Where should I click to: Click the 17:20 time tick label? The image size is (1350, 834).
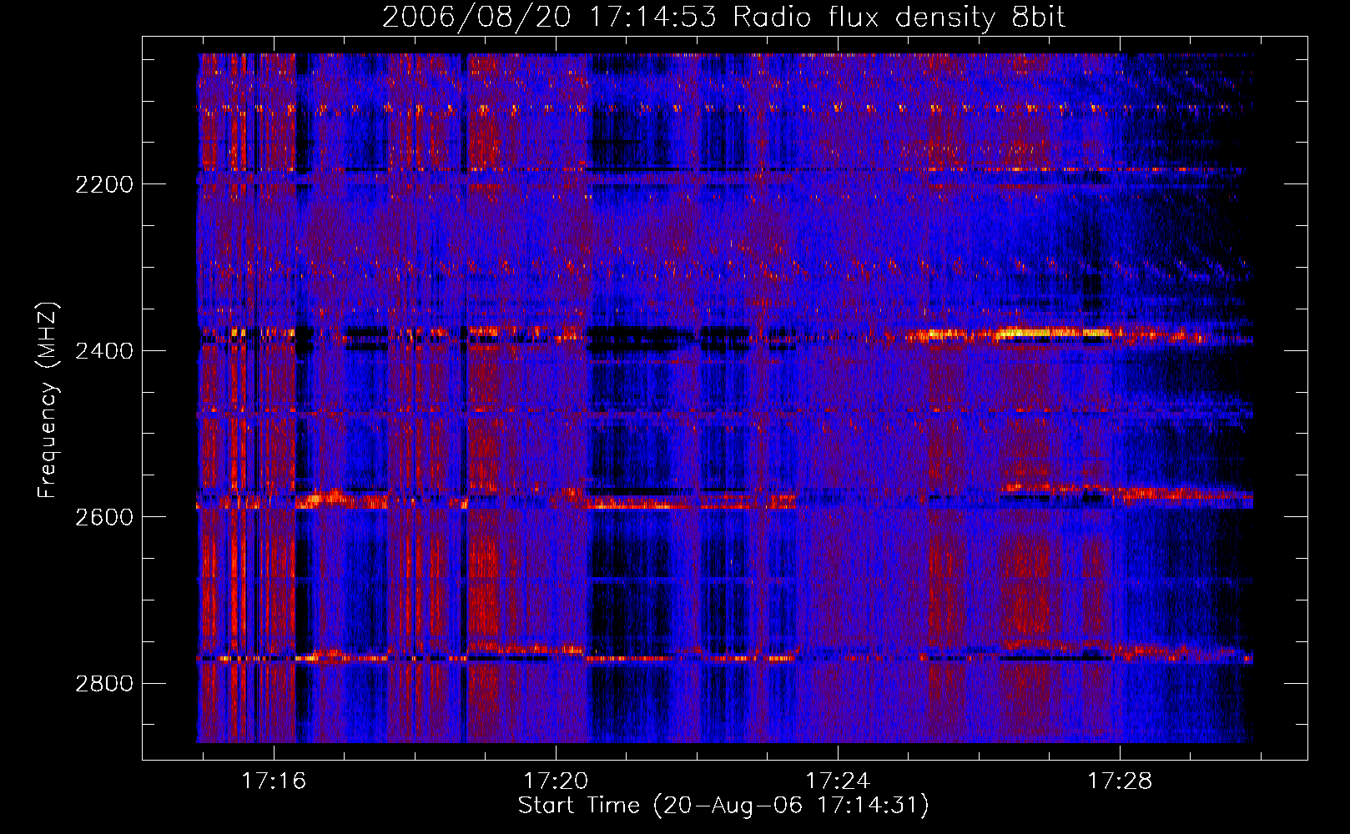coord(556,781)
